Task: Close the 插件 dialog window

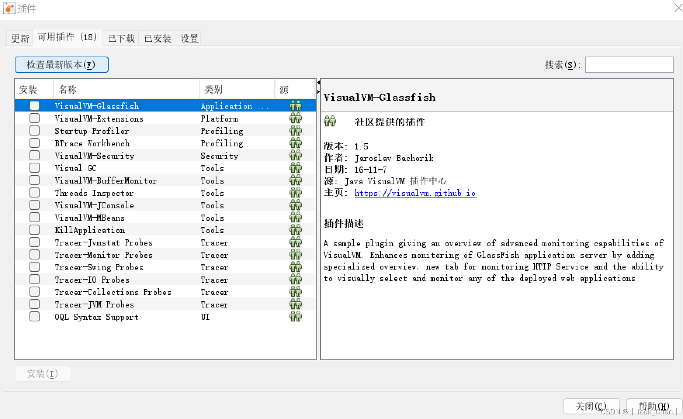Action: 678,7
